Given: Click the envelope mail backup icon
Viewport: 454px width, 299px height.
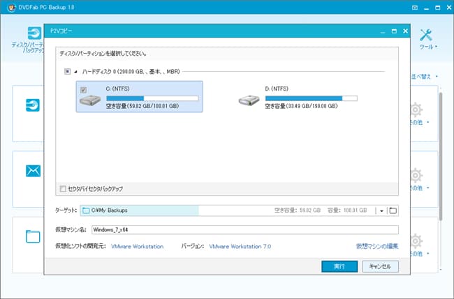Looking at the screenshot, I should (34, 171).
